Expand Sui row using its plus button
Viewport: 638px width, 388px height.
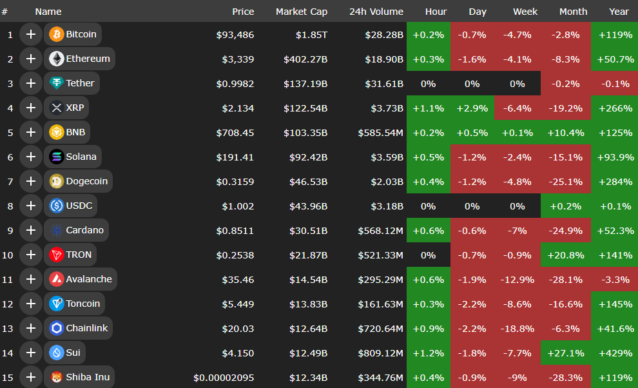click(x=30, y=353)
